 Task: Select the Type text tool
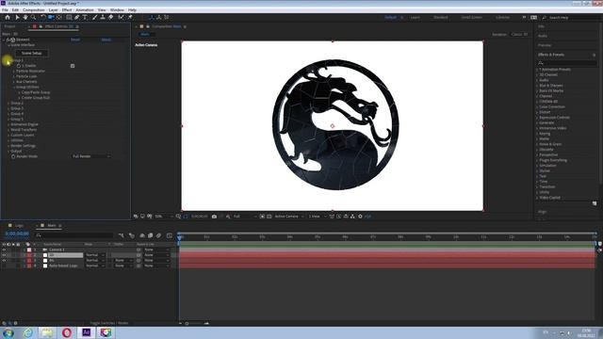[85, 17]
